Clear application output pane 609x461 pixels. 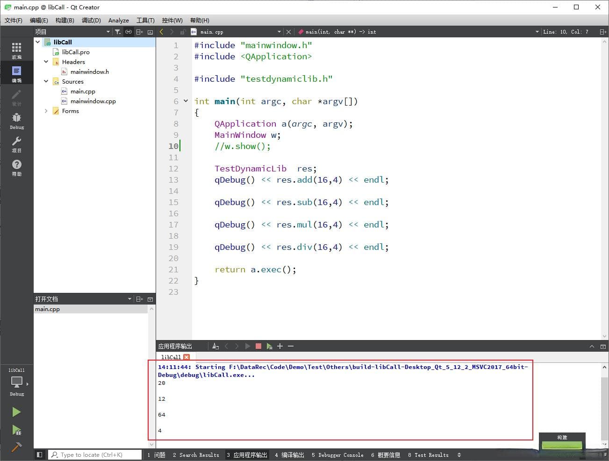[x=215, y=346]
